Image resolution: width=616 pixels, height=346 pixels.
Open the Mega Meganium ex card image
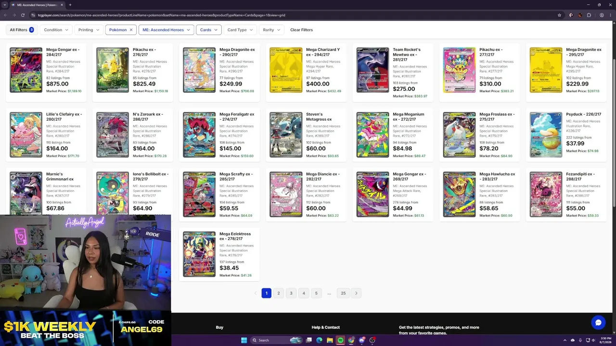click(x=372, y=135)
